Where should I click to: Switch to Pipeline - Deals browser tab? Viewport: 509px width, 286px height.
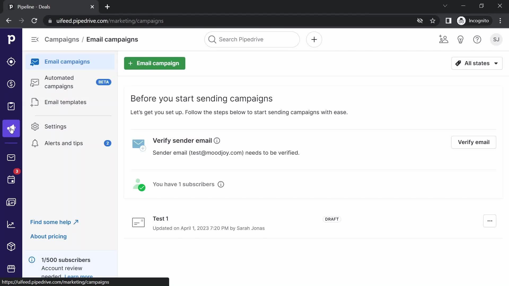point(50,7)
